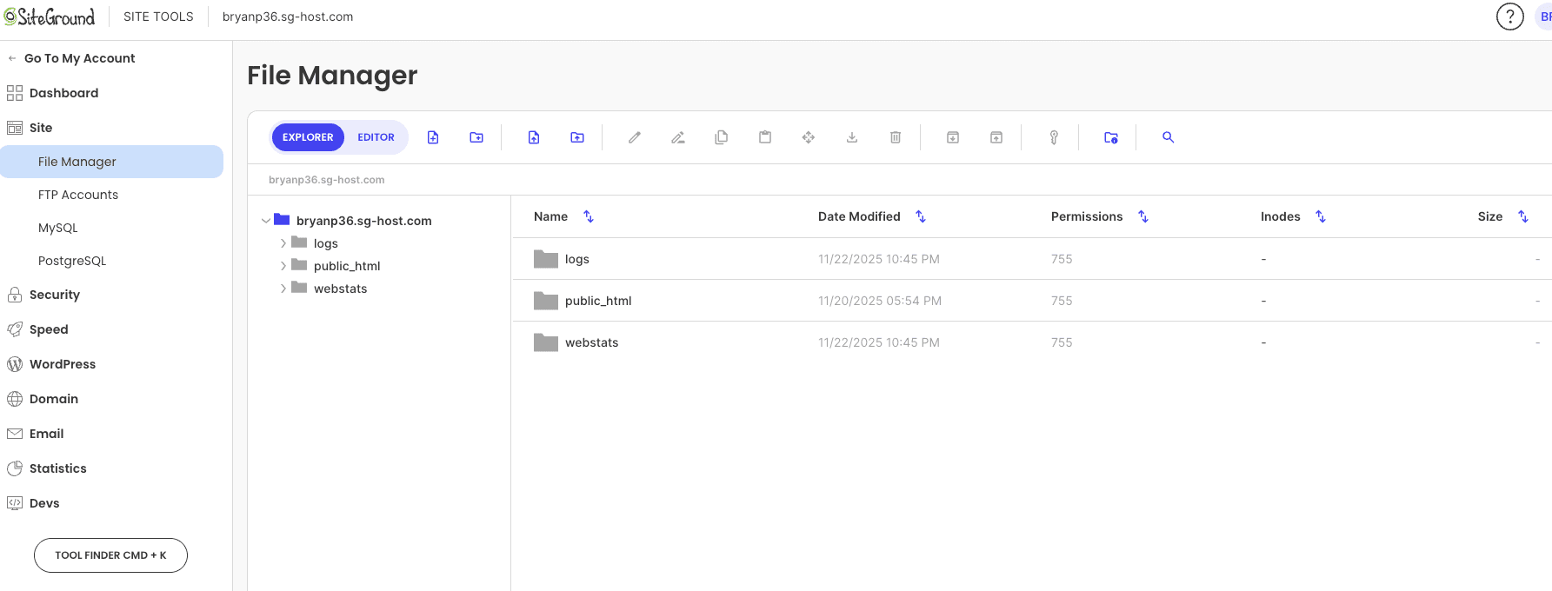This screenshot has height=591, width=1552.
Task: Go To My Account
Action: (79, 58)
